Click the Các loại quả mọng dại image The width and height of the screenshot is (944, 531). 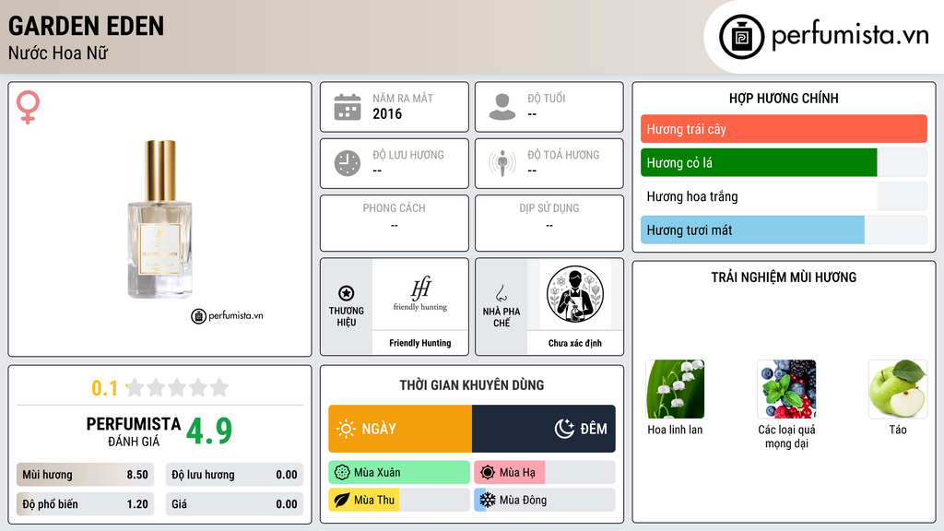[786, 389]
